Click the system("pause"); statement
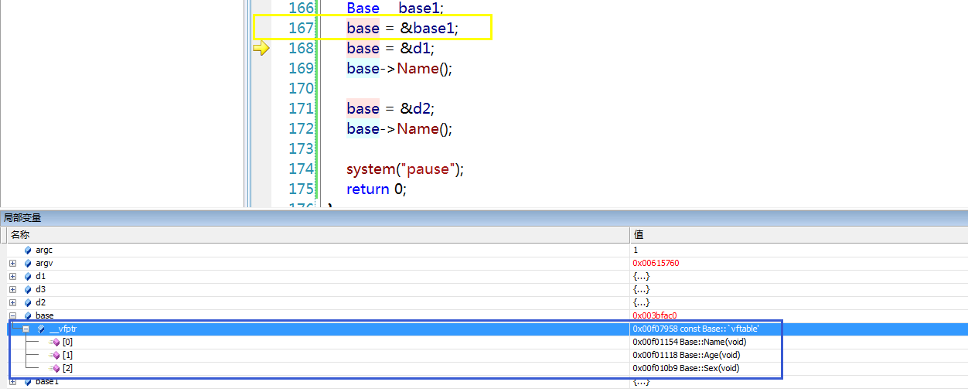The image size is (968, 392). coord(405,169)
